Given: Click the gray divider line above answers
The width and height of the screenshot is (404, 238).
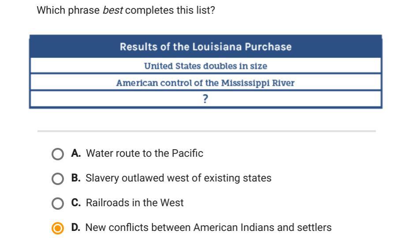Looking at the screenshot, I should click(207, 131).
